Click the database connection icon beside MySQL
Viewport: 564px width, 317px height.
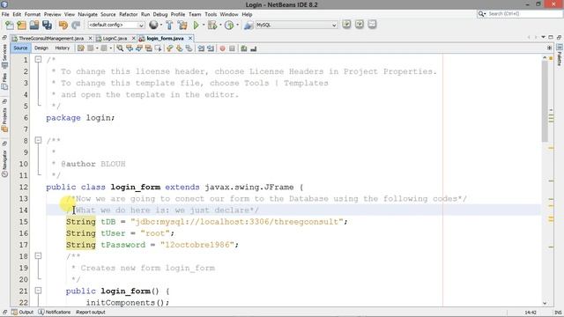tap(249, 26)
